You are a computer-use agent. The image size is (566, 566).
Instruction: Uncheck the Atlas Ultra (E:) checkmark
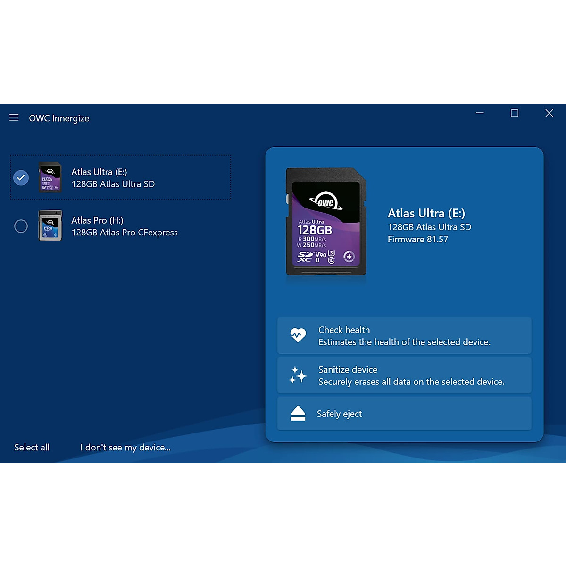[x=21, y=178]
